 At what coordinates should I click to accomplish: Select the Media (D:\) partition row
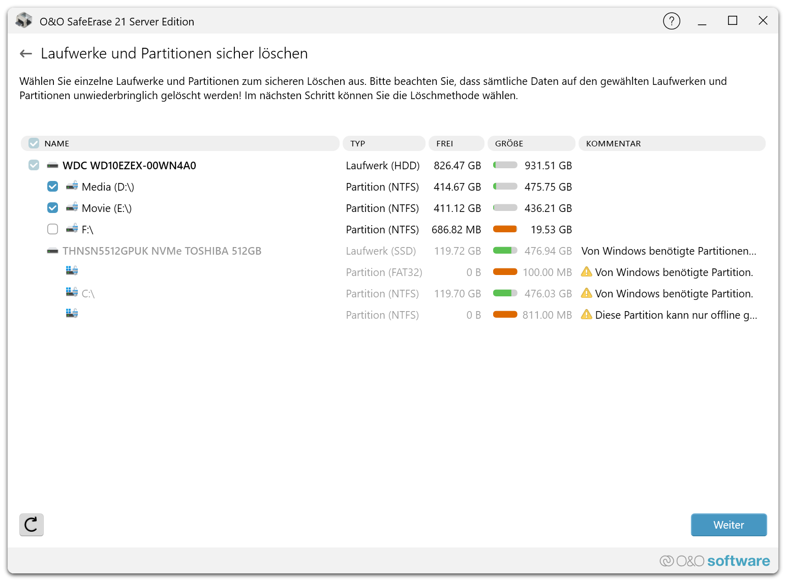393,187
